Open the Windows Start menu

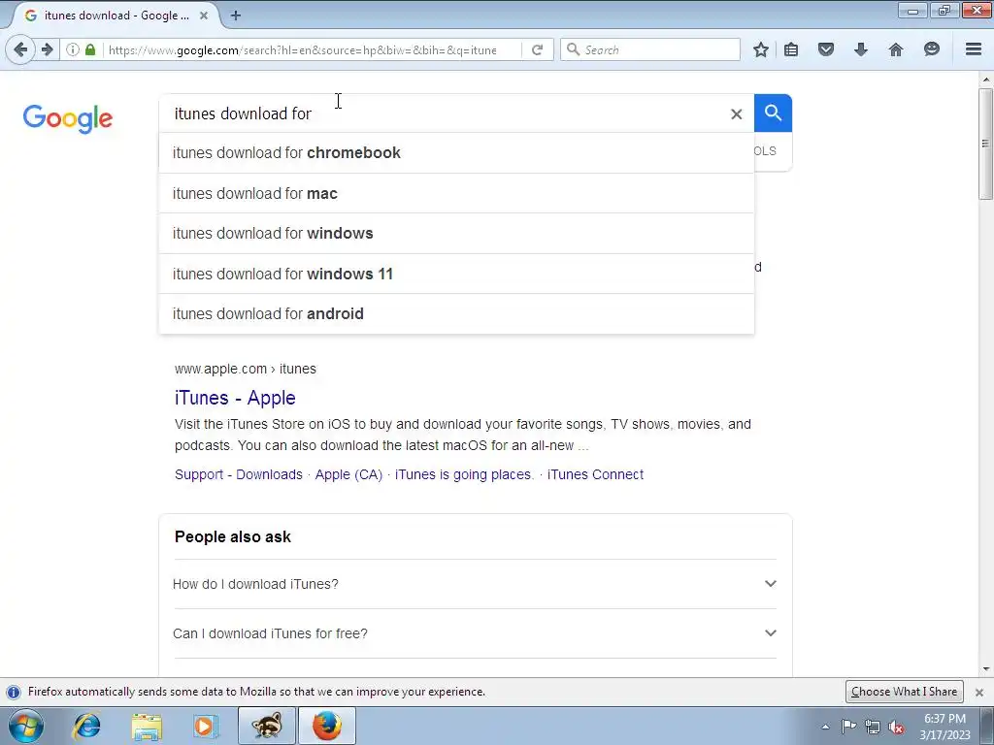(25, 726)
